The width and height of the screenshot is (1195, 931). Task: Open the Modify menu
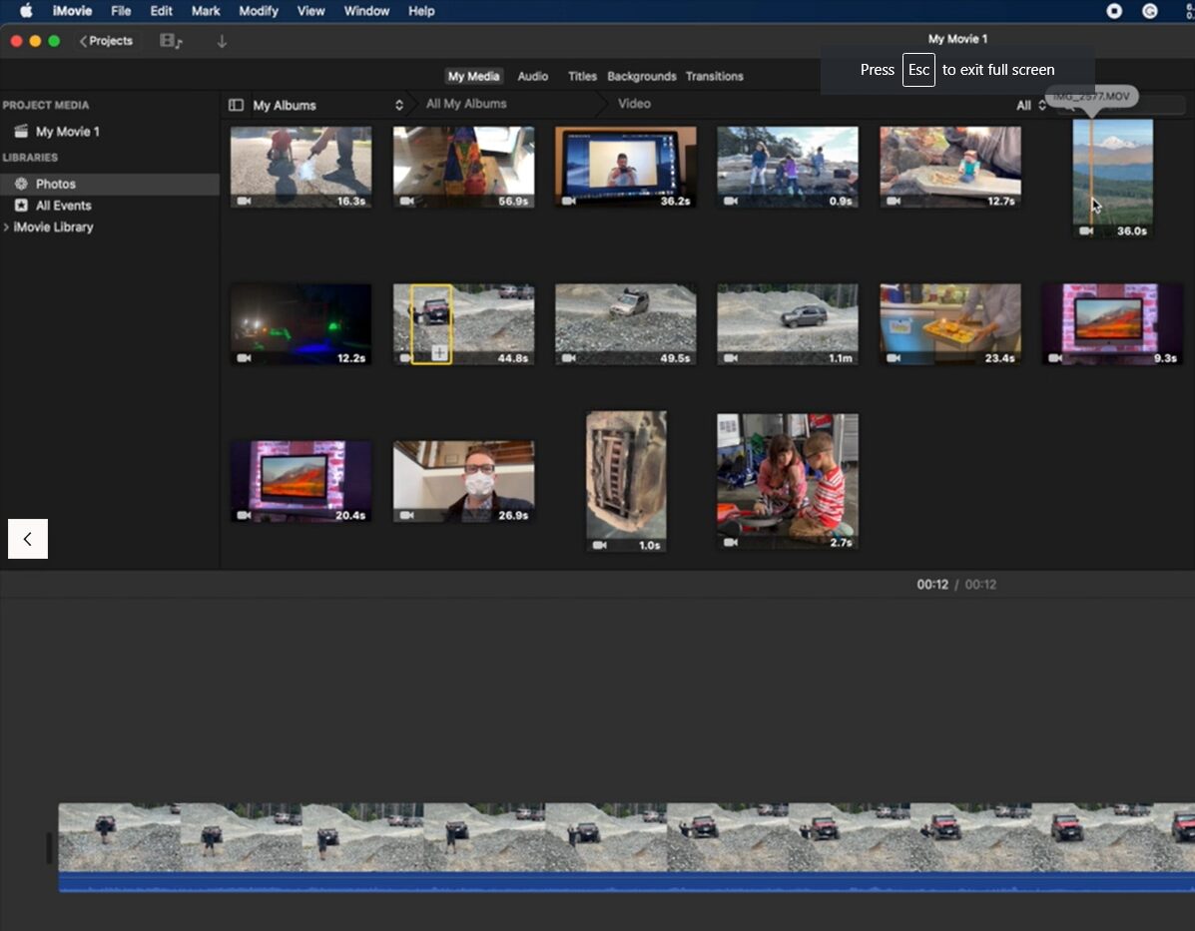click(258, 11)
